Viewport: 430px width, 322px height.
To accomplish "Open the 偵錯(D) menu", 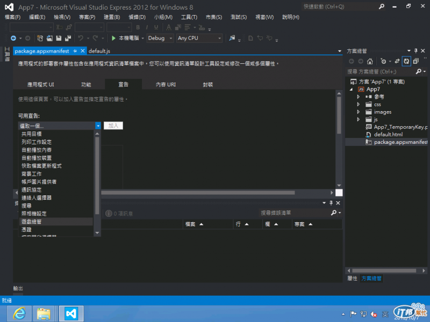I will pyautogui.click(x=137, y=17).
